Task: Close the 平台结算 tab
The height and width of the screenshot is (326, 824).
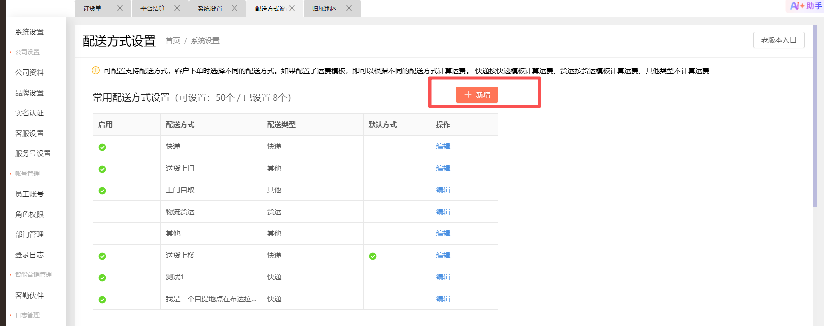Action: (x=177, y=8)
